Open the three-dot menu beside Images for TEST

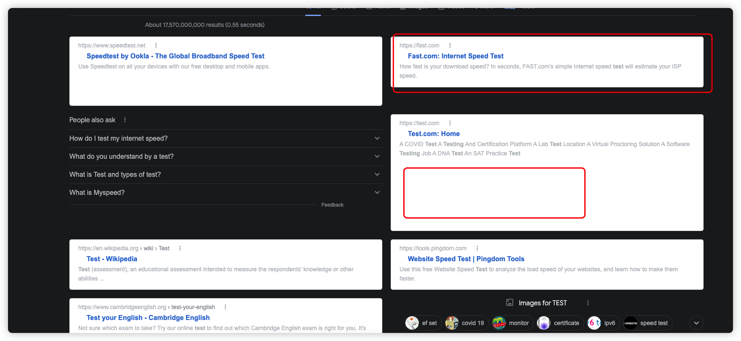click(588, 303)
